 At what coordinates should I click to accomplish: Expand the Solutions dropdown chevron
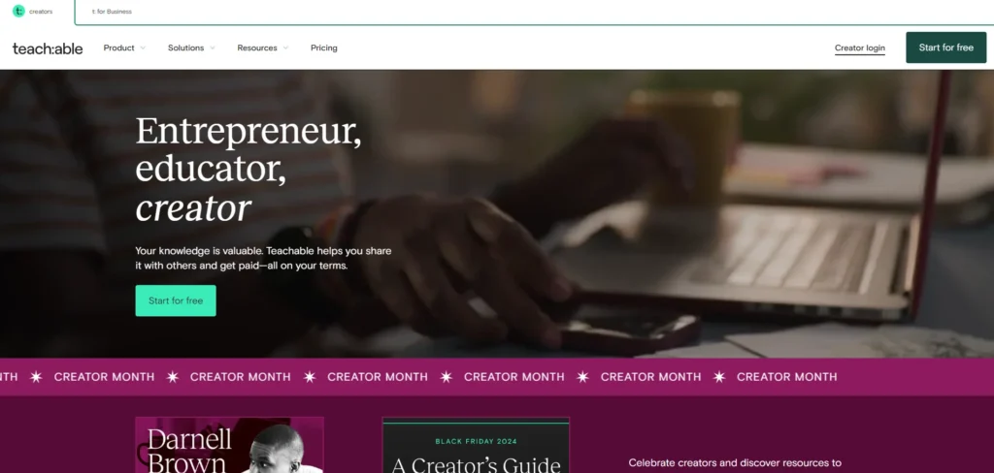[x=213, y=48]
